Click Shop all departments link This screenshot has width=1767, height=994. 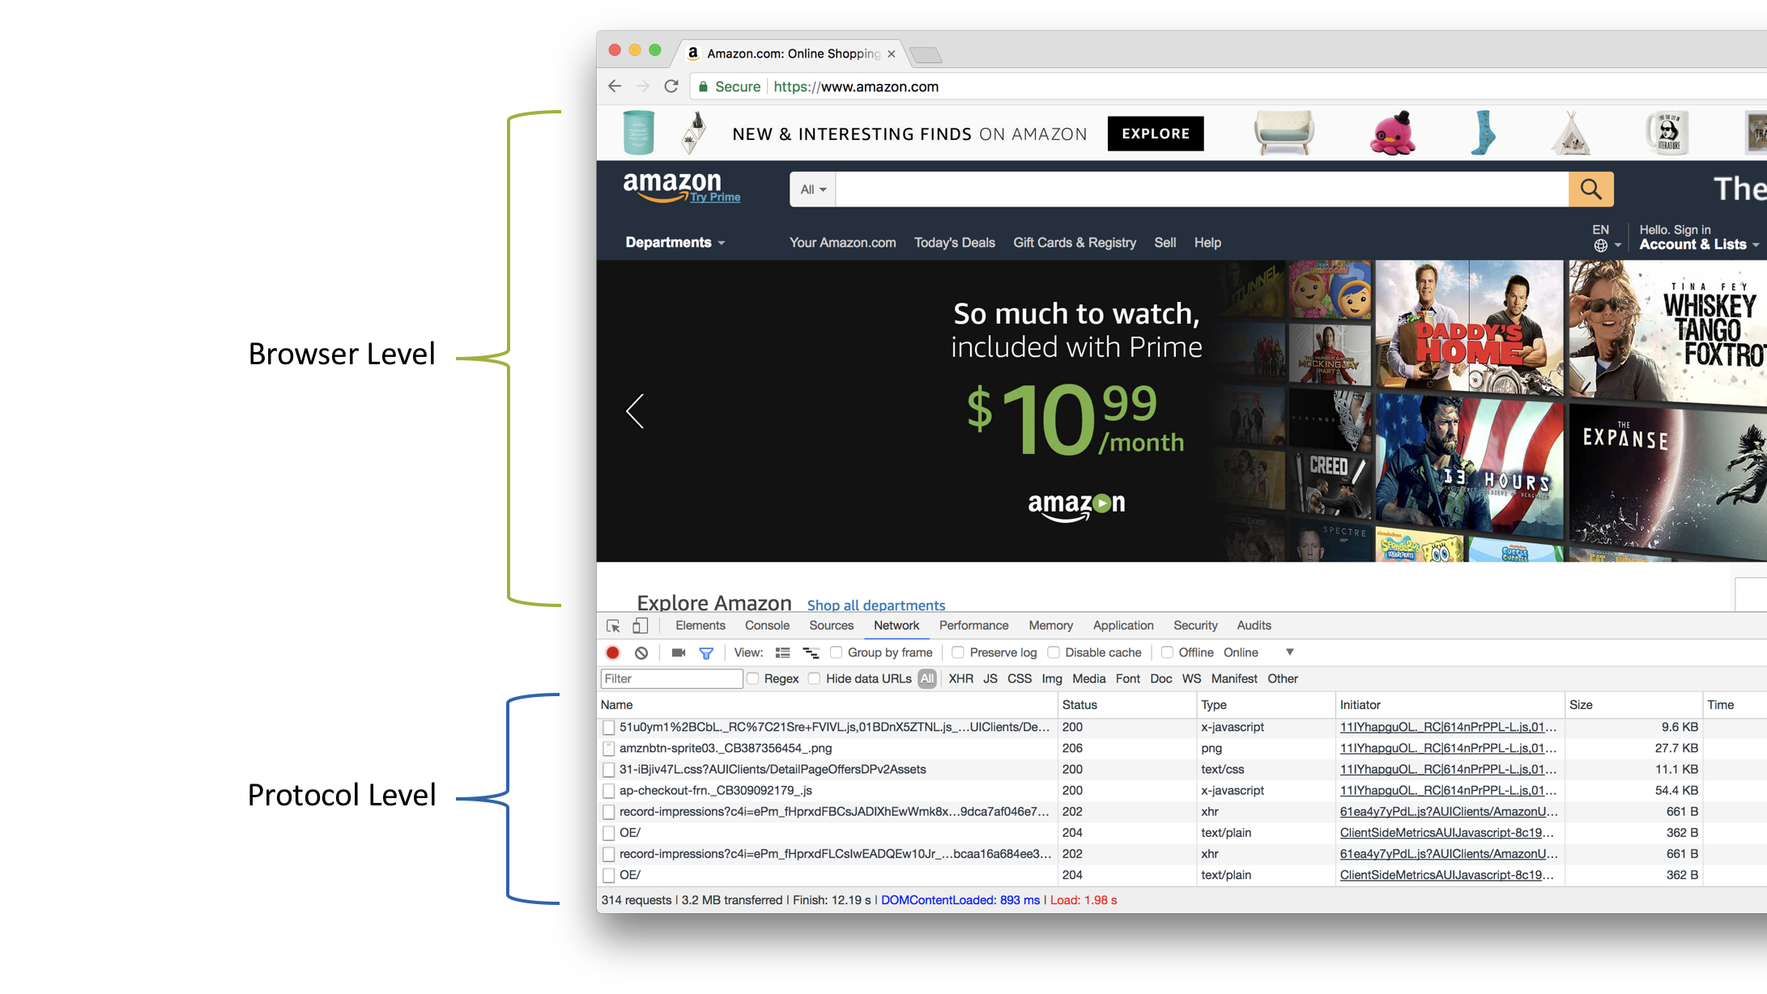coord(876,605)
